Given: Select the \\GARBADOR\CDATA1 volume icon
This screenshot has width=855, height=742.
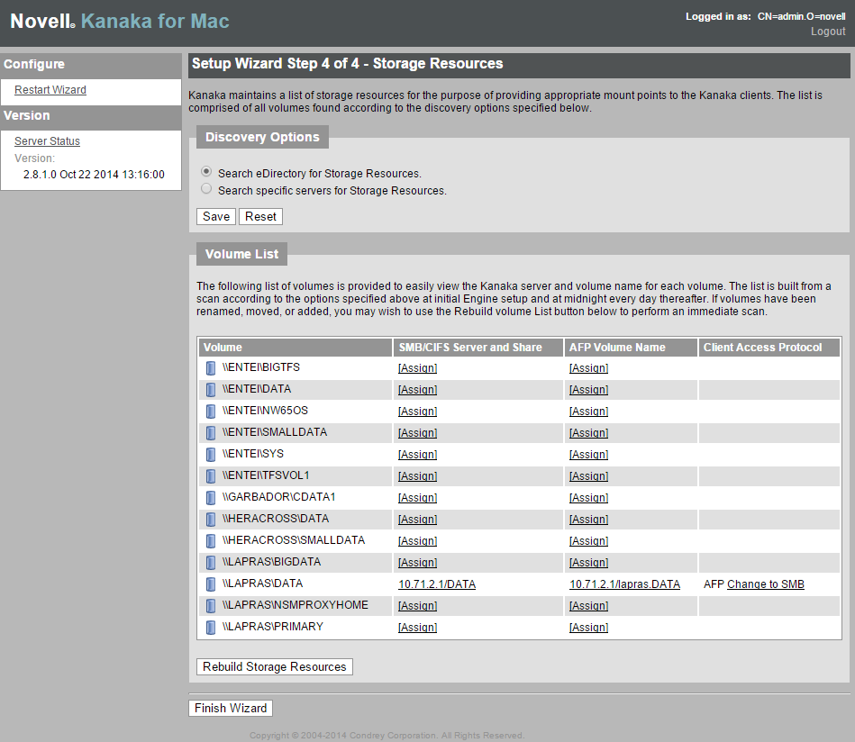Looking at the screenshot, I should pos(211,498).
